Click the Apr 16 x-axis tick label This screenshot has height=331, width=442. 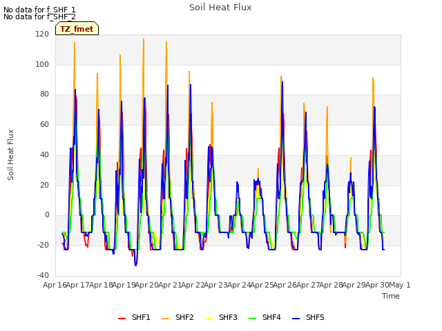pos(55,285)
